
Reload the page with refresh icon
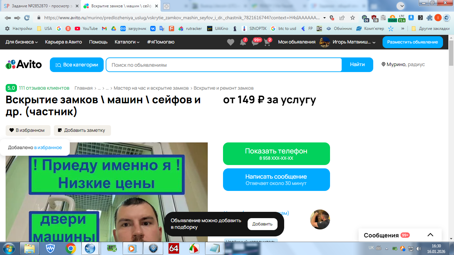coord(27,18)
